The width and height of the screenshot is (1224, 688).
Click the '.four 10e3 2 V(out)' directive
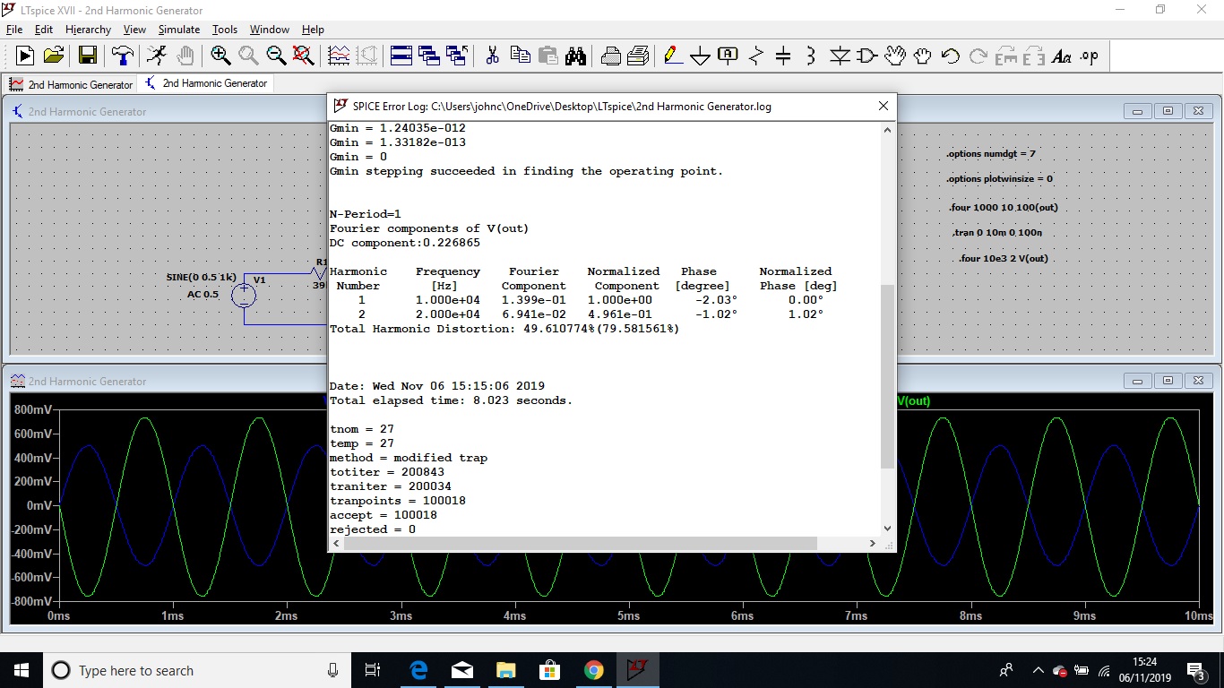1003,258
